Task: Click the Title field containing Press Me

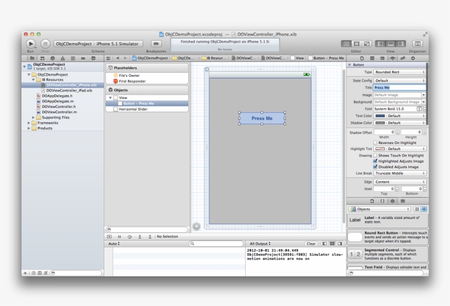Action: [400, 88]
